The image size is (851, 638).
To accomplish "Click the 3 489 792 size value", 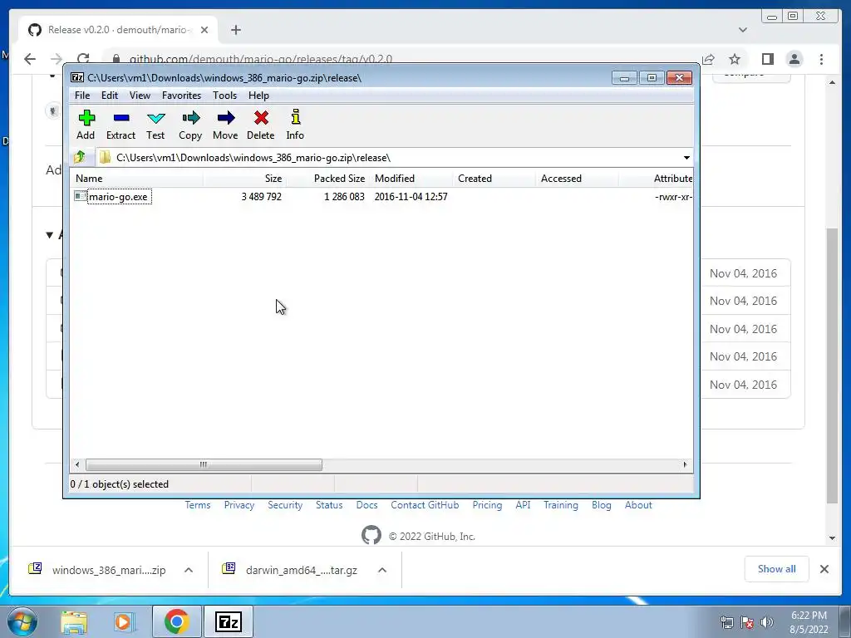I will pos(261,196).
